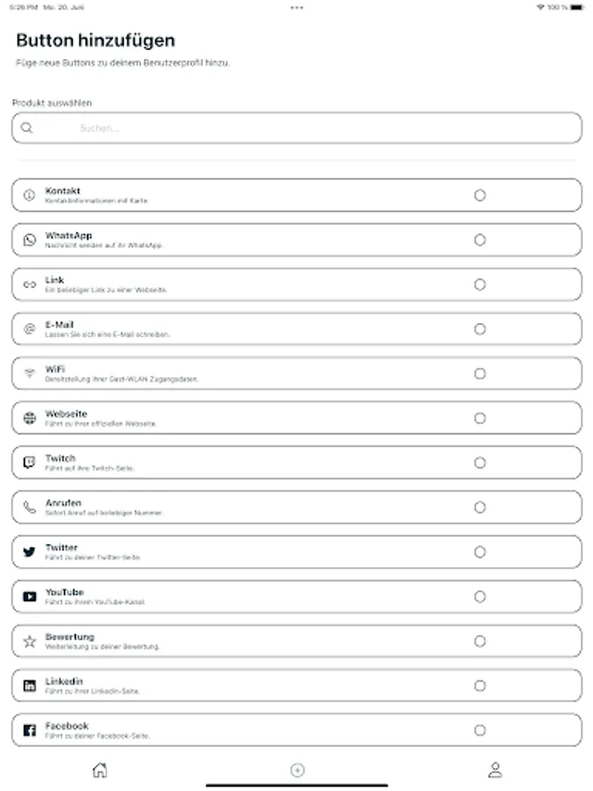
Task: Select the E-Mail radio button
Action: [x=480, y=329]
